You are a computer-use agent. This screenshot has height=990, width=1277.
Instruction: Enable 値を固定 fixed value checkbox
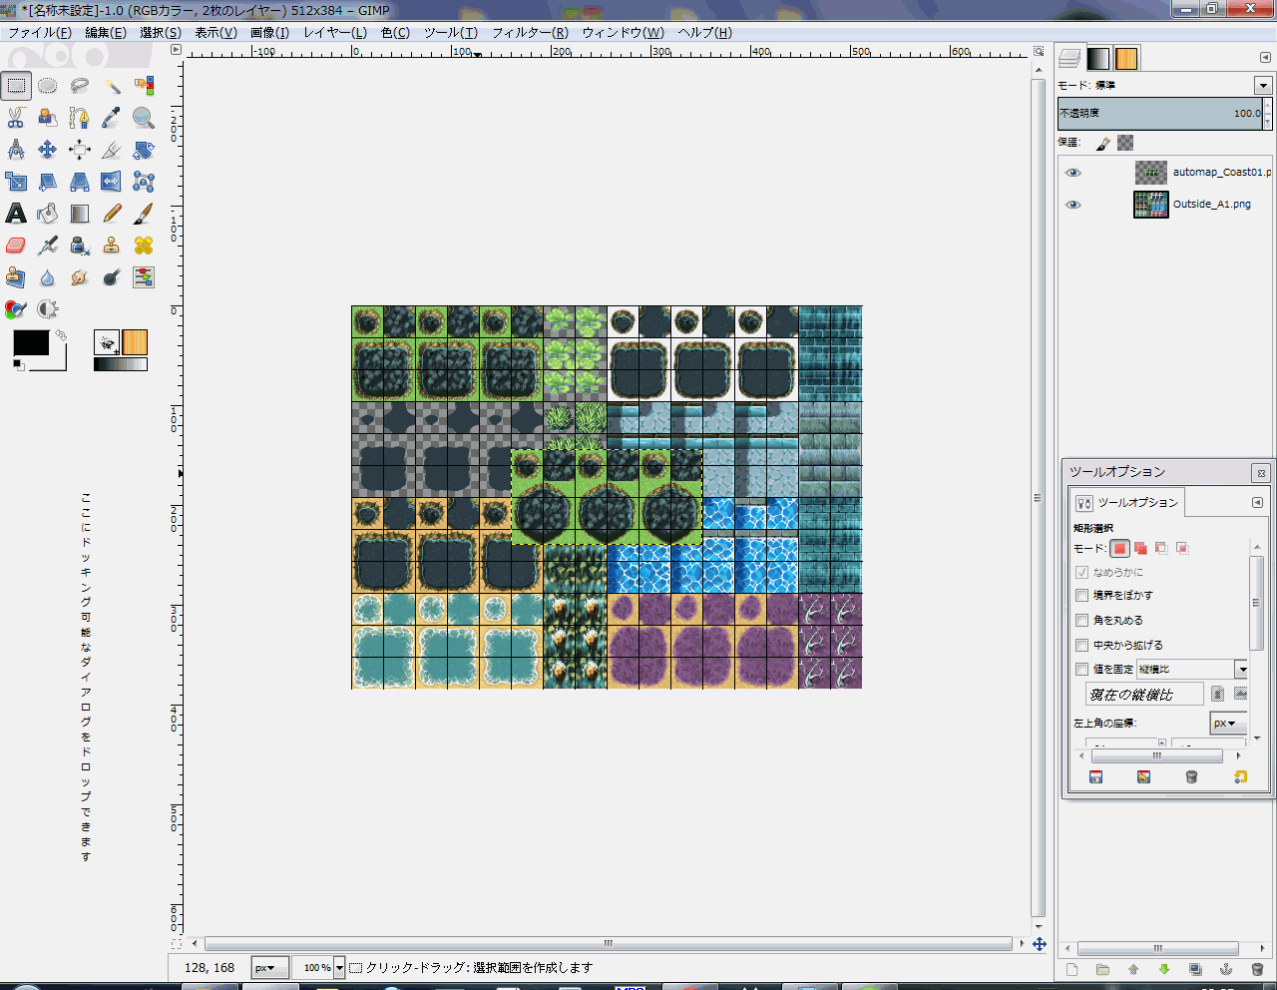tap(1081, 669)
